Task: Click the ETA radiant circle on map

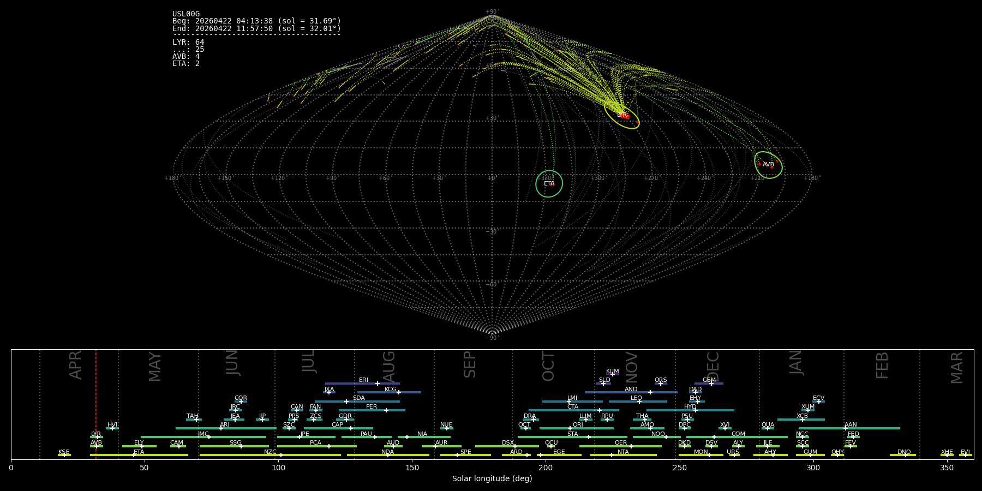Action: point(549,184)
